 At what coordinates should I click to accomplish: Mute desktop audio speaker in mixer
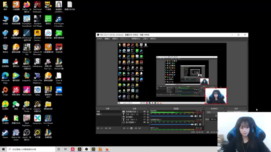(x=196, y=116)
